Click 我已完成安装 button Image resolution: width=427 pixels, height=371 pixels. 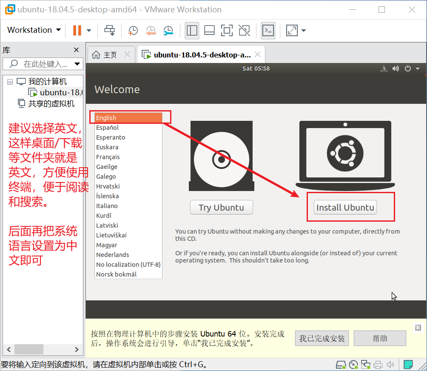322,338
